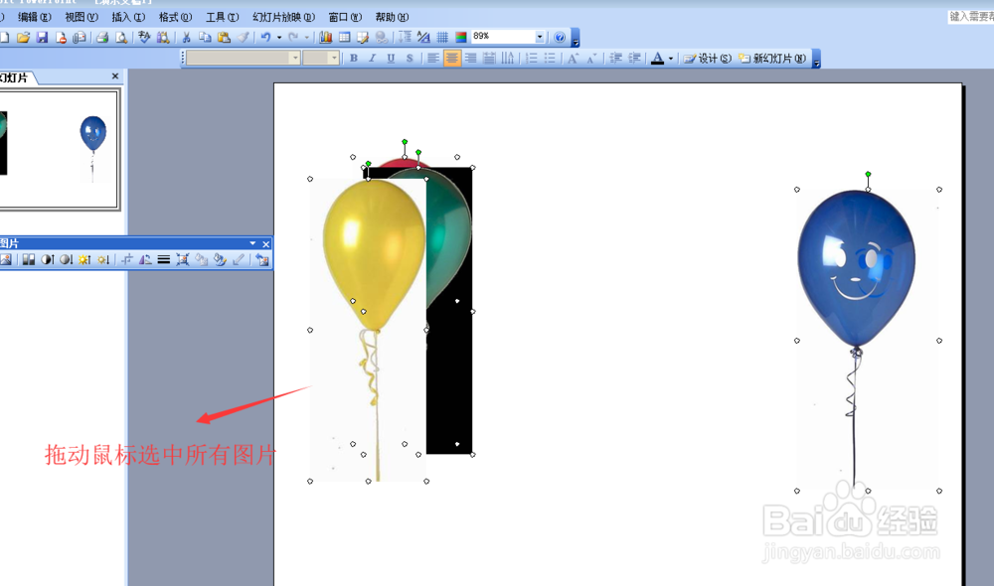Toggle Underline formatting
This screenshot has height=586, width=994.
point(391,59)
